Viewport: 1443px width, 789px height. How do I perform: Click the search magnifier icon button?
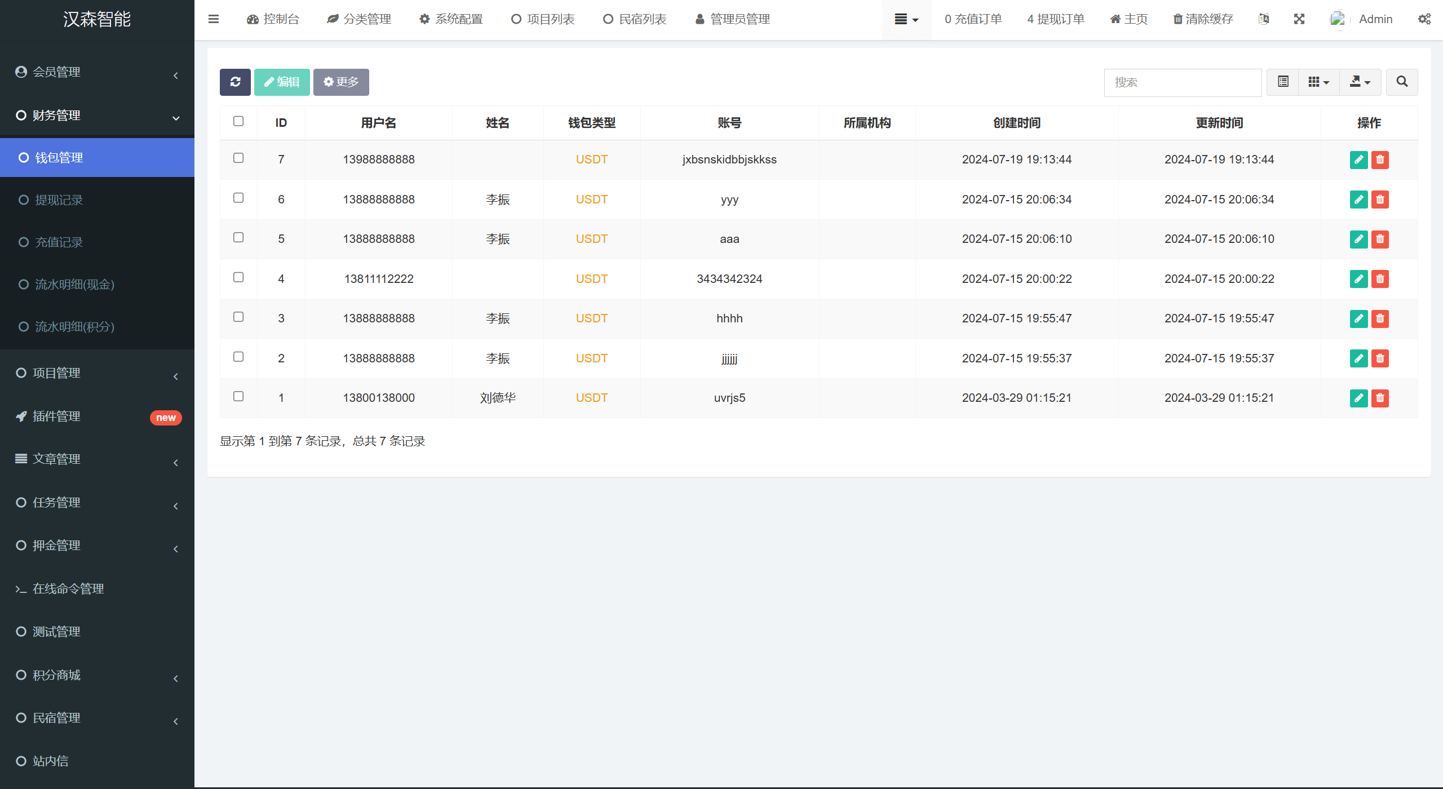point(1402,82)
